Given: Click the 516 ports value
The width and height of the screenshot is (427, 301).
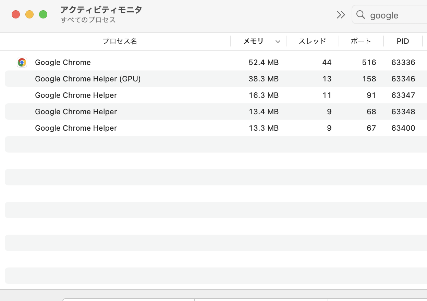Looking at the screenshot, I should (x=369, y=62).
